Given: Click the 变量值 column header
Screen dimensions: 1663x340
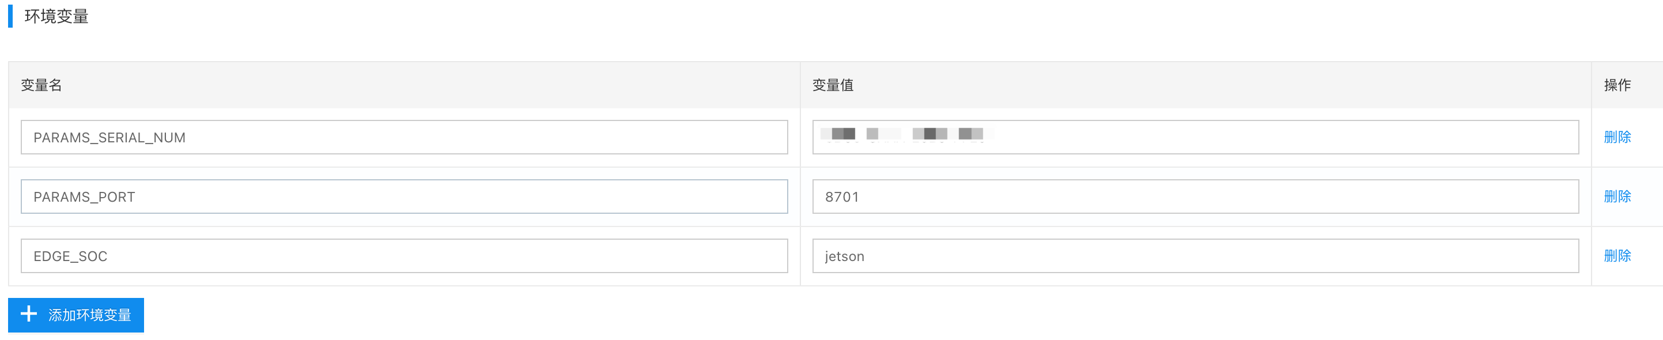Looking at the screenshot, I should coord(833,85).
